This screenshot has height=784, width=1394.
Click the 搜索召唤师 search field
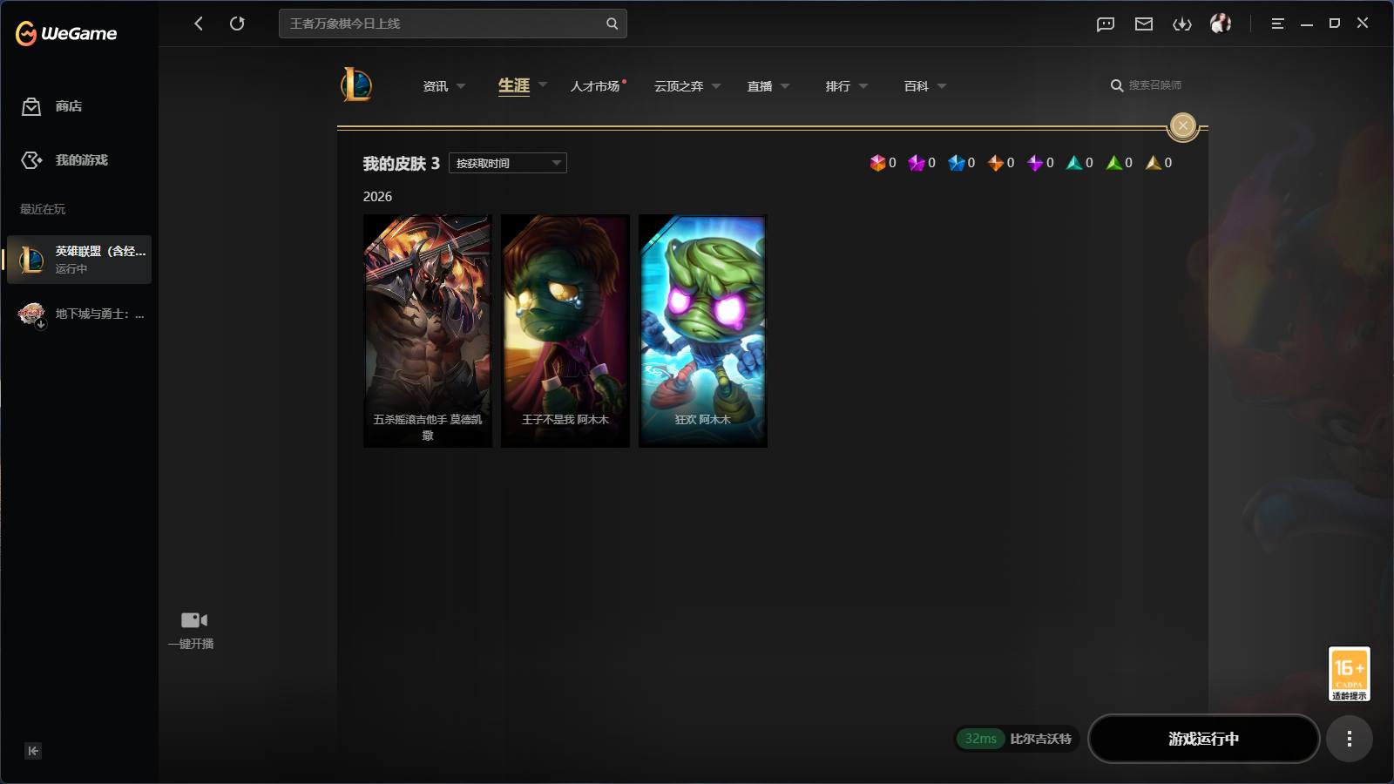coord(1155,85)
